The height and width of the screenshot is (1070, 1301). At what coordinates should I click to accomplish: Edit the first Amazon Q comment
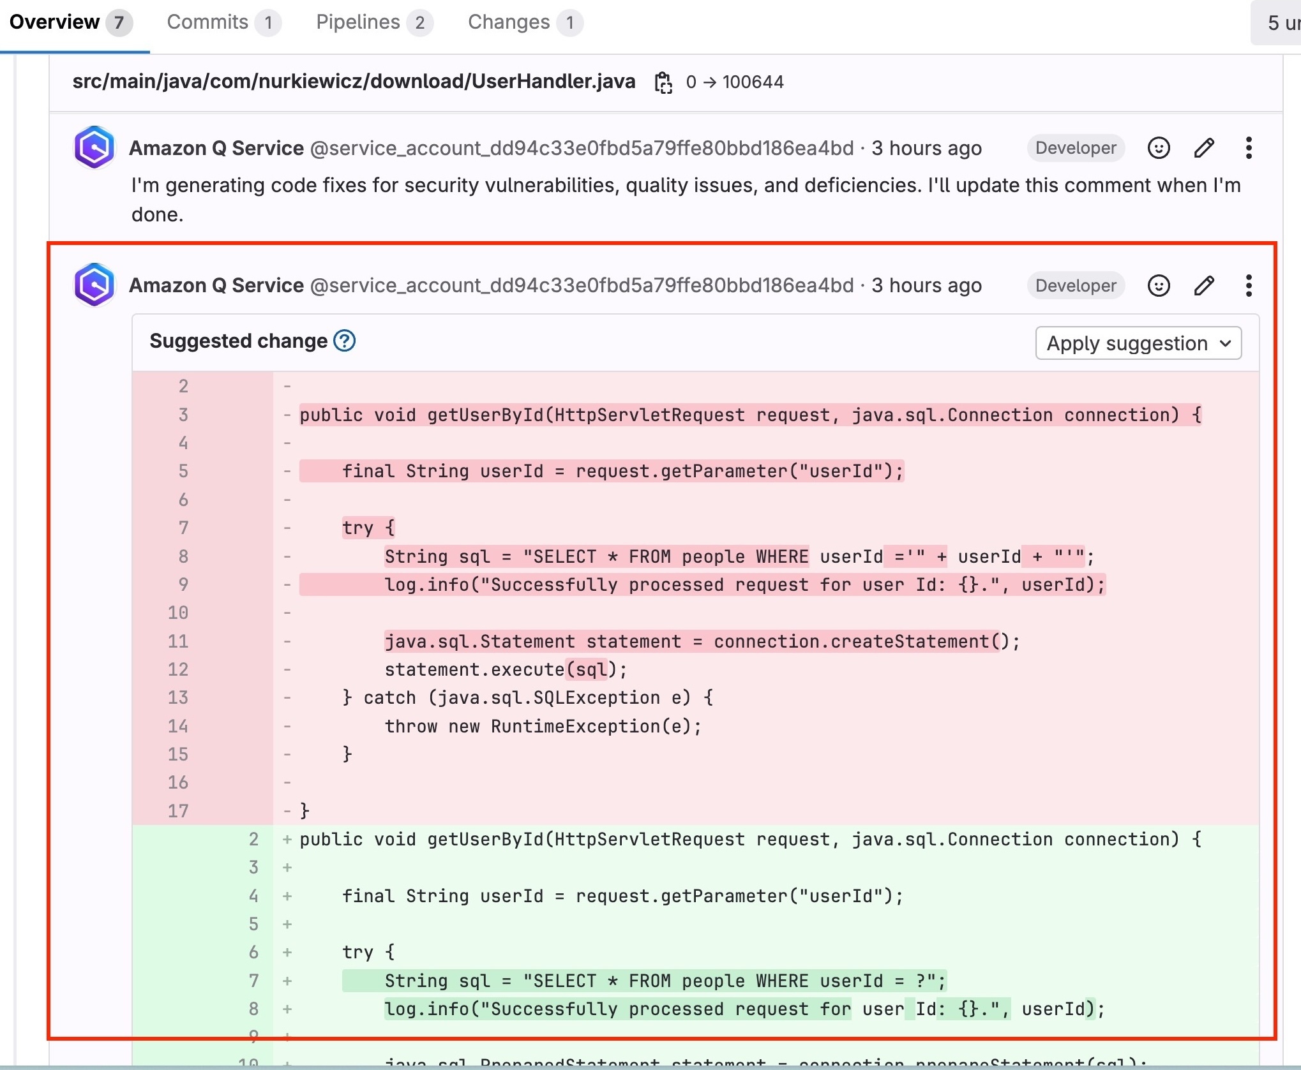[1204, 148]
